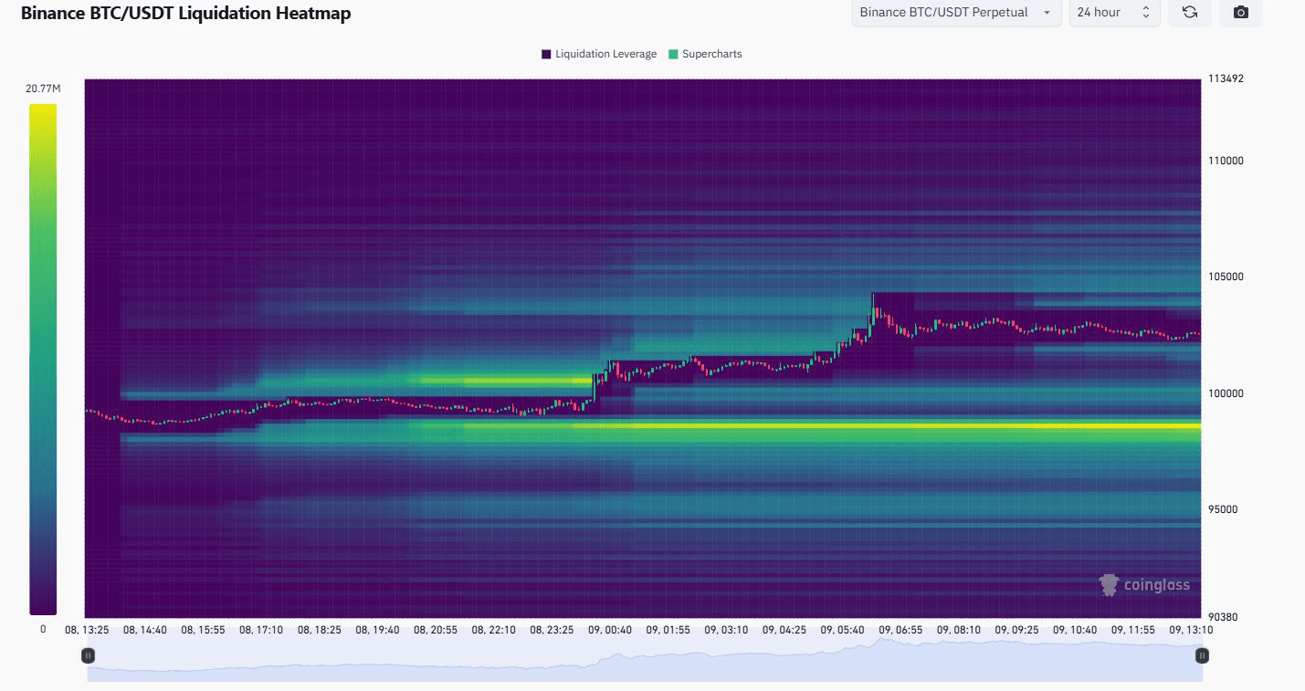Click the left range slider handle
Viewport: 1305px width, 691px height.
point(88,655)
